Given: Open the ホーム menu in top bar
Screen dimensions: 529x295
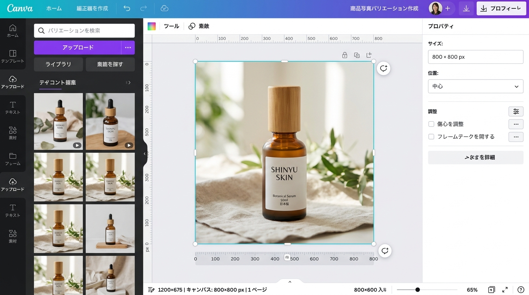Looking at the screenshot, I should tap(54, 8).
